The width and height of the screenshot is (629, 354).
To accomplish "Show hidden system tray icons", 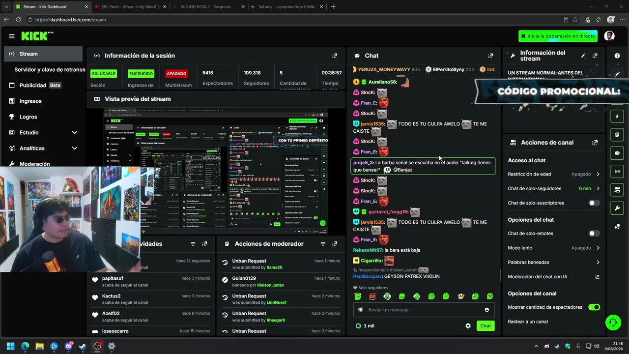I will (x=536, y=346).
